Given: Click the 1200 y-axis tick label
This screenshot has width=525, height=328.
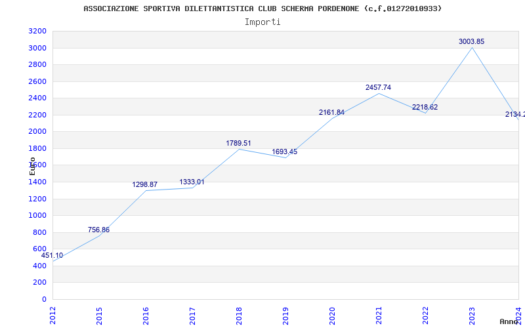Looking at the screenshot, I should pyautogui.click(x=37, y=199).
